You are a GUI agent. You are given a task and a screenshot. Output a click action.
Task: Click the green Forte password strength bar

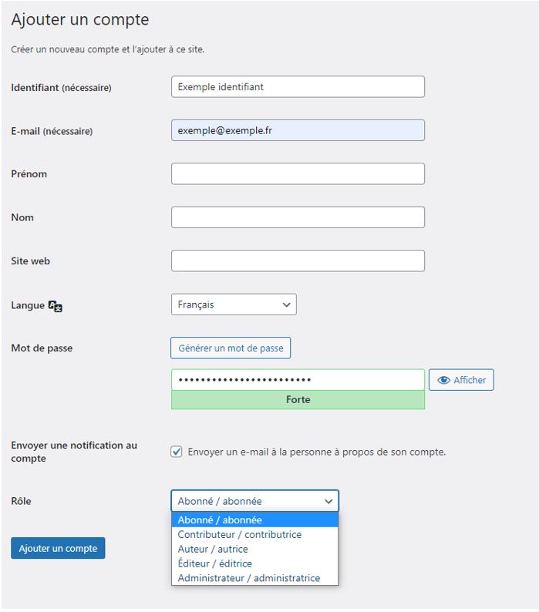298,400
